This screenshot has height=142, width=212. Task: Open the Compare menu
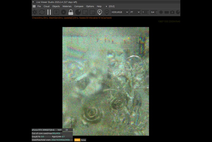[79, 6]
